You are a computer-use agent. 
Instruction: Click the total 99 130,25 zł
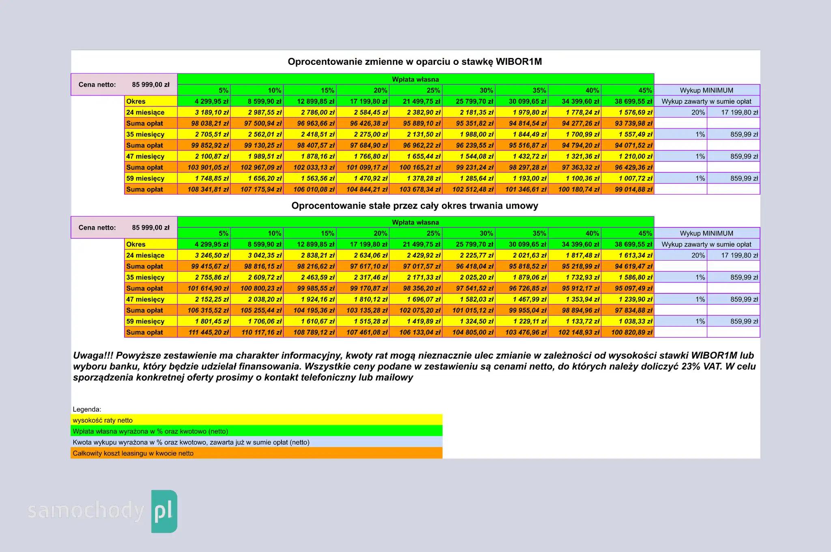pos(257,145)
